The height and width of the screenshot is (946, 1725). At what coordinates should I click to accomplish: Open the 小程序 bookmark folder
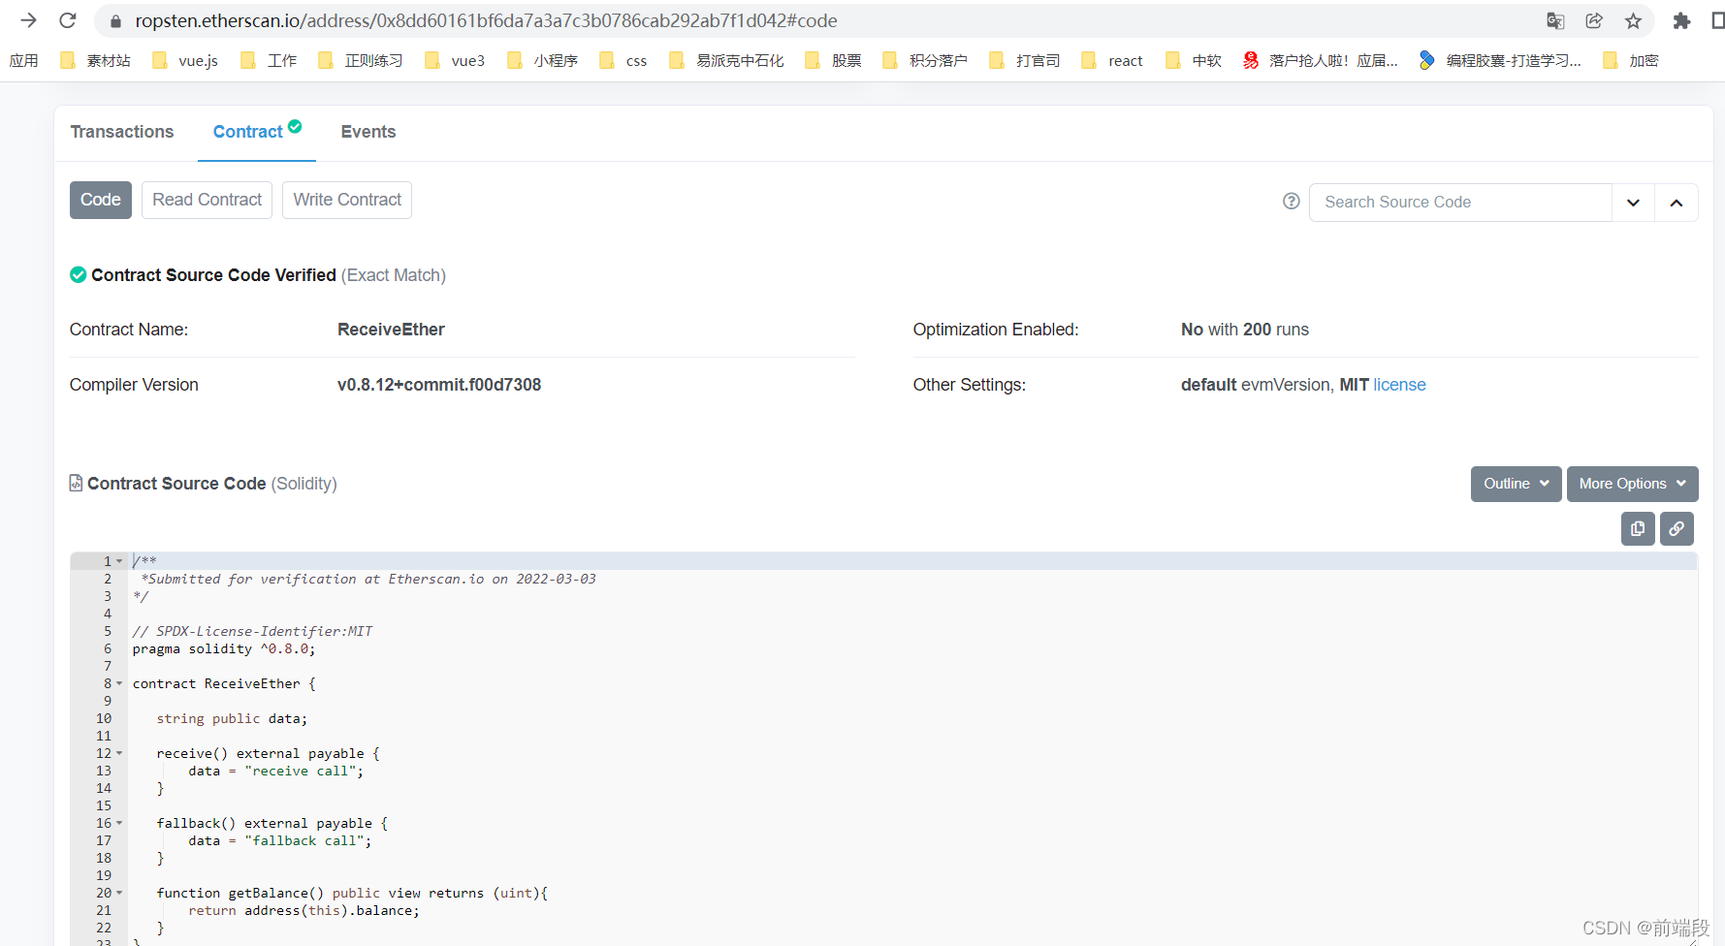click(x=541, y=60)
